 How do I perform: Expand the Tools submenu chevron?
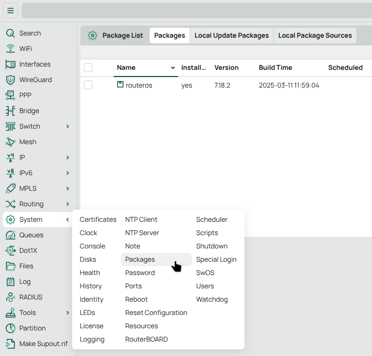point(68,313)
